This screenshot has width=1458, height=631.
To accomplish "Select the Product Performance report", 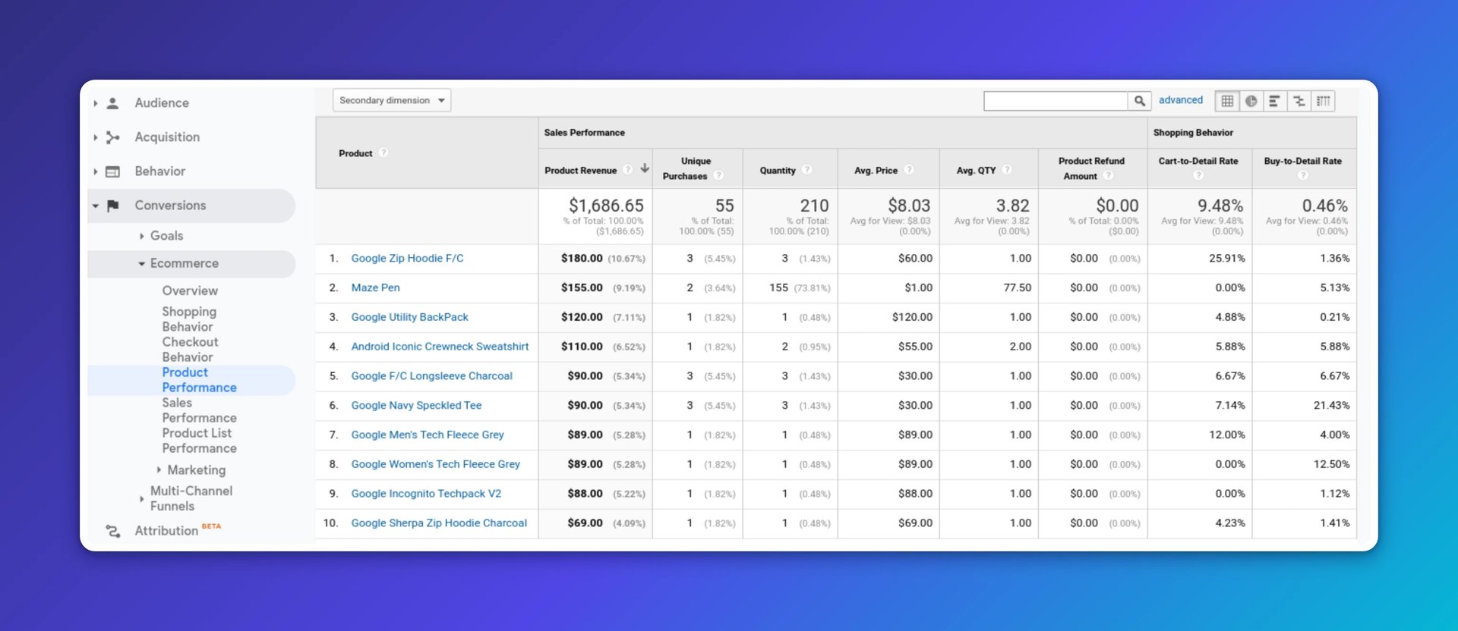I will [199, 380].
